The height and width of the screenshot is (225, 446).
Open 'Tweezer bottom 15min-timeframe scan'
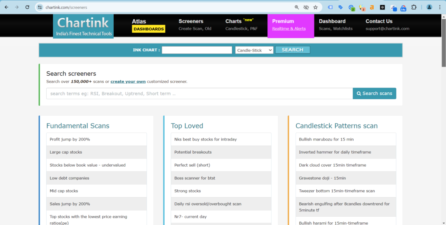[x=346, y=191]
